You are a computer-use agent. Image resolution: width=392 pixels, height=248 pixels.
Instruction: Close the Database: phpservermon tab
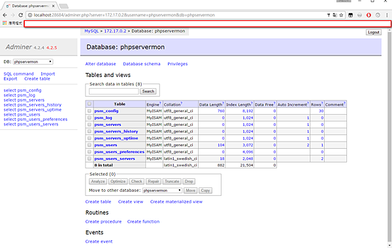54,6
